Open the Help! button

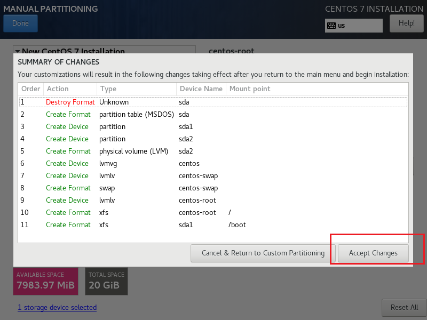pos(407,23)
